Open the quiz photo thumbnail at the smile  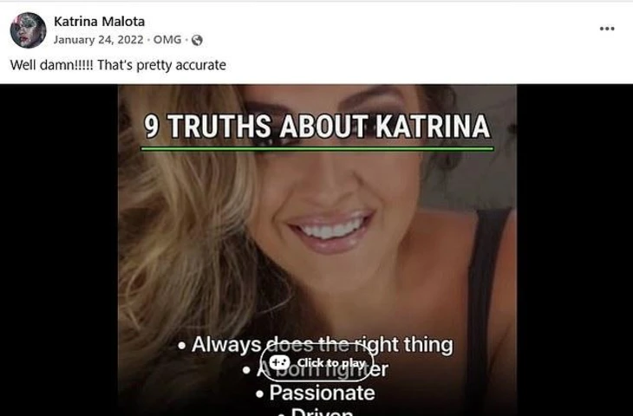(330, 230)
